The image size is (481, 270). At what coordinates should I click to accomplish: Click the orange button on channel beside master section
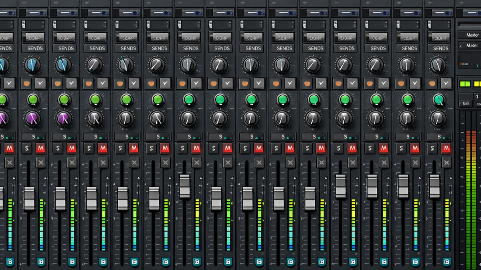(432, 83)
